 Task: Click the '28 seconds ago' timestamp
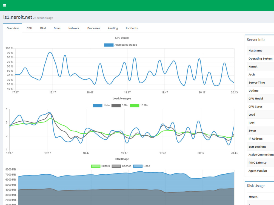[x=43, y=18]
